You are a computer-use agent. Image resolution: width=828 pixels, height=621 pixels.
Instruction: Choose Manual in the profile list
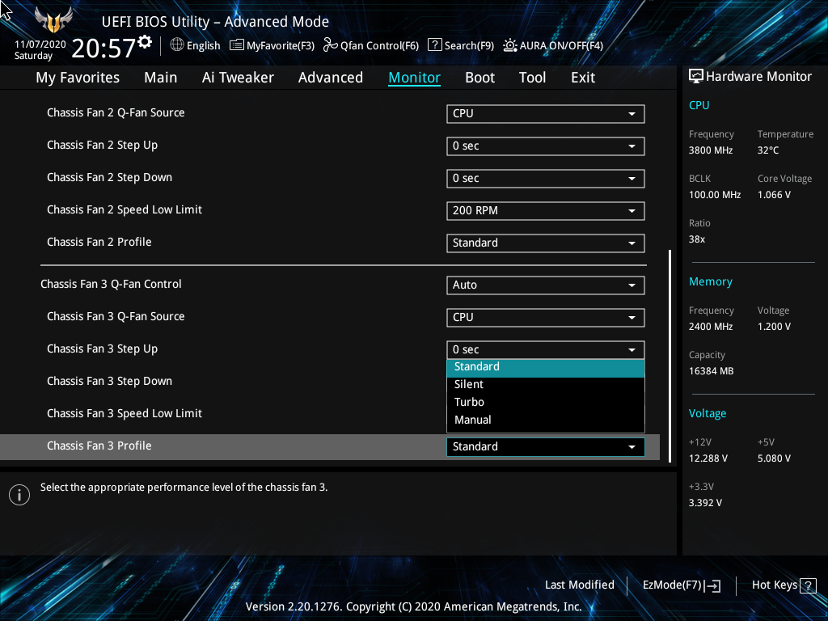(546, 420)
